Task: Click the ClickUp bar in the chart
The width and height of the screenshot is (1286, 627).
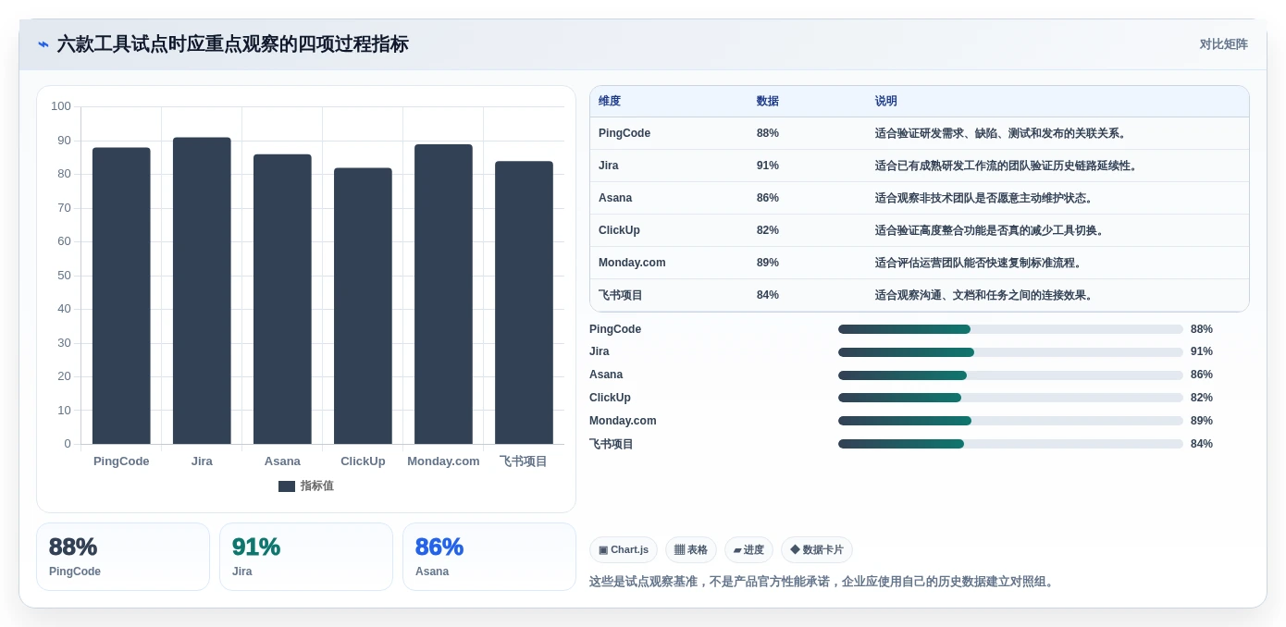Action: click(363, 306)
